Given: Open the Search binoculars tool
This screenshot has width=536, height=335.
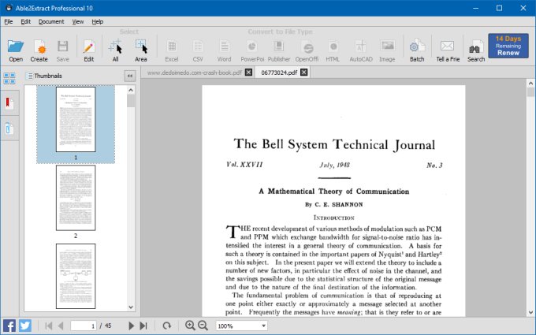Looking at the screenshot, I should pos(476,50).
